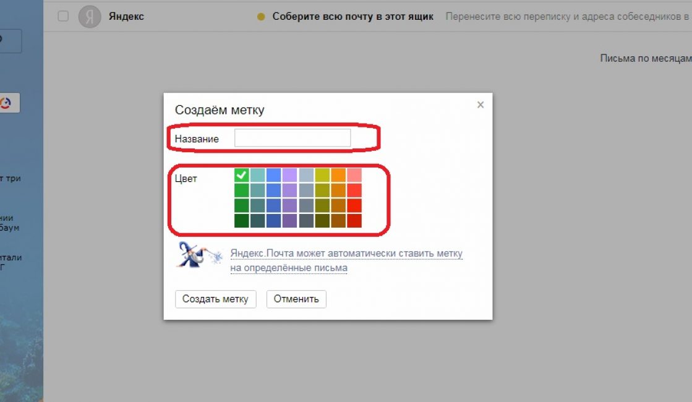Pick the darkest red color swatch

354,220
